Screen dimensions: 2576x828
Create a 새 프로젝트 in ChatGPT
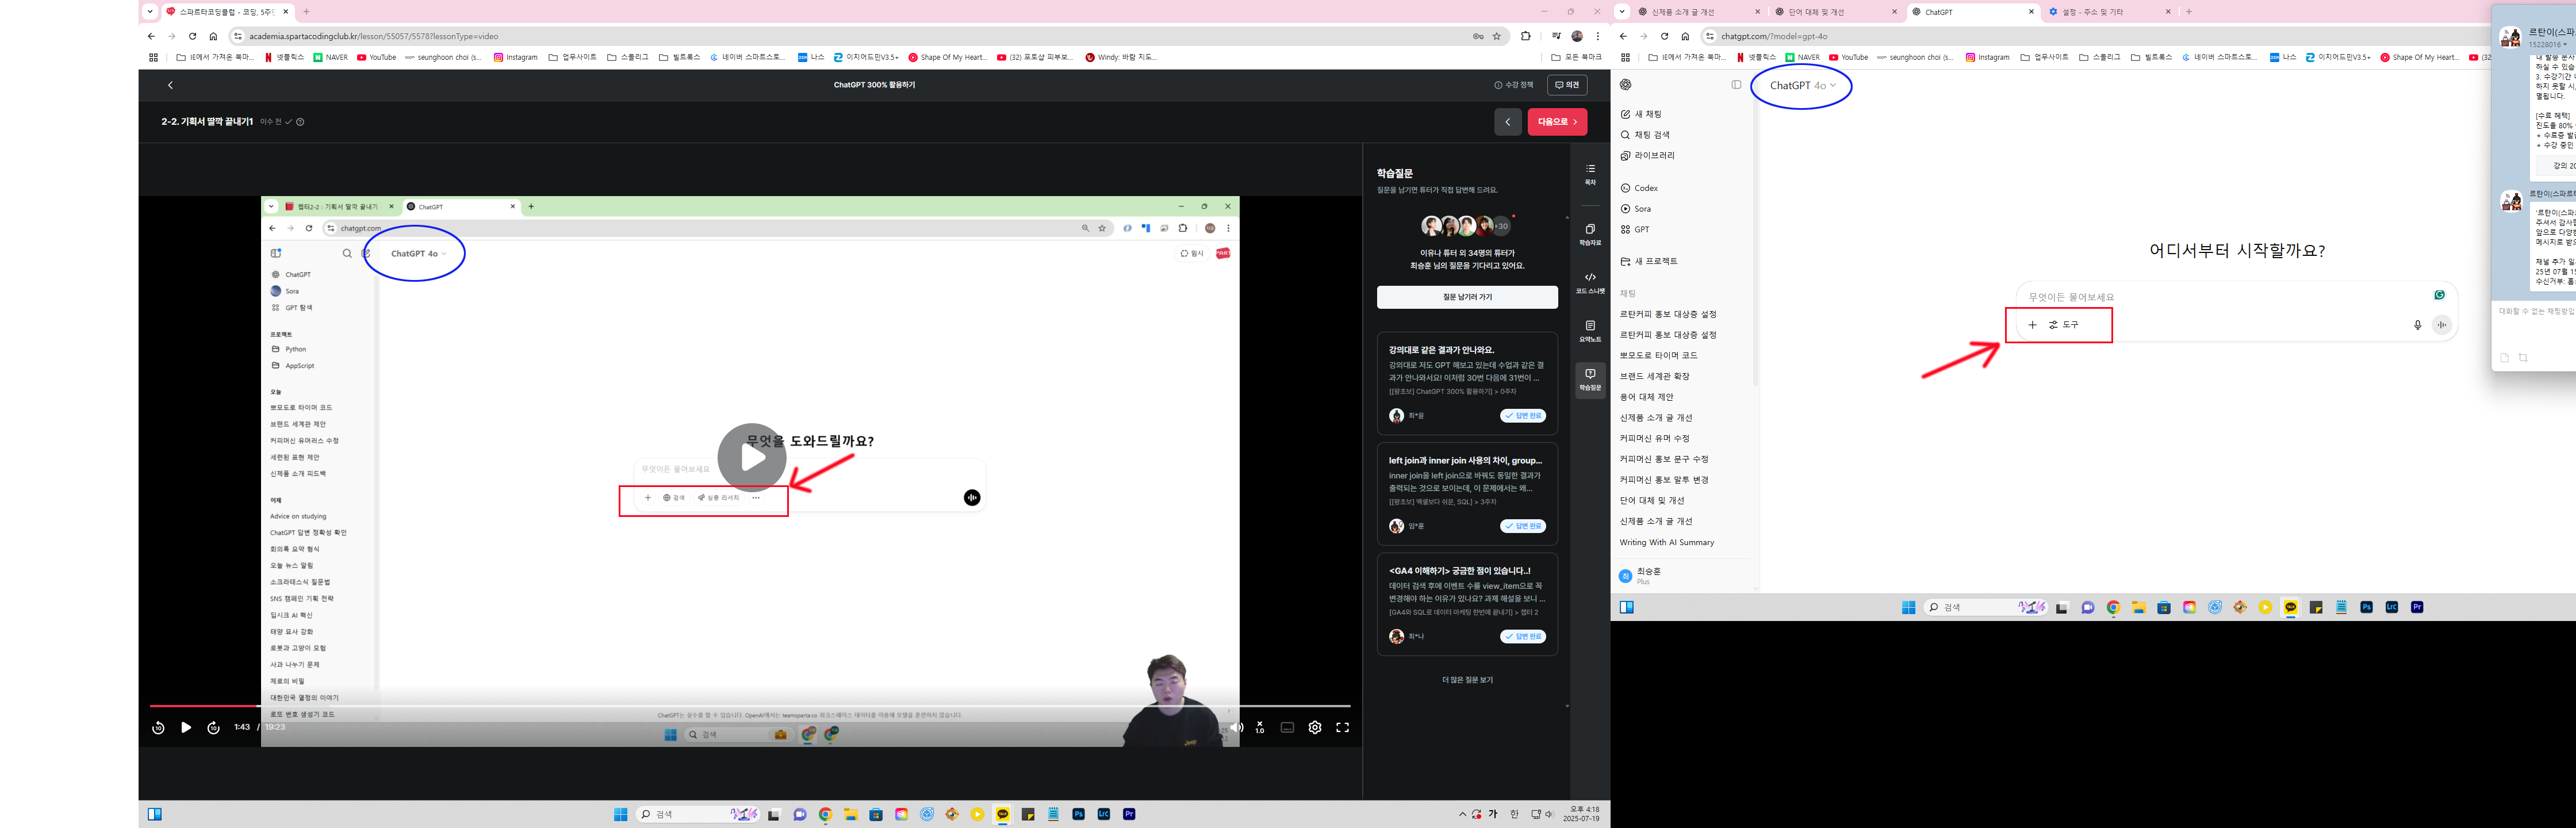click(x=1649, y=261)
